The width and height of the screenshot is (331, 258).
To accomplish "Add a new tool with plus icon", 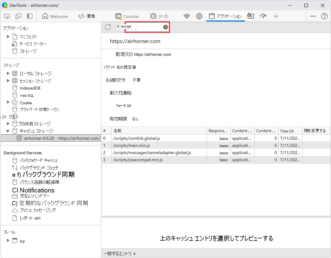I will point(276,16).
